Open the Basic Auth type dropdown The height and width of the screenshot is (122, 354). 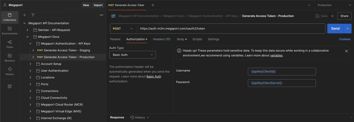coord(133,55)
